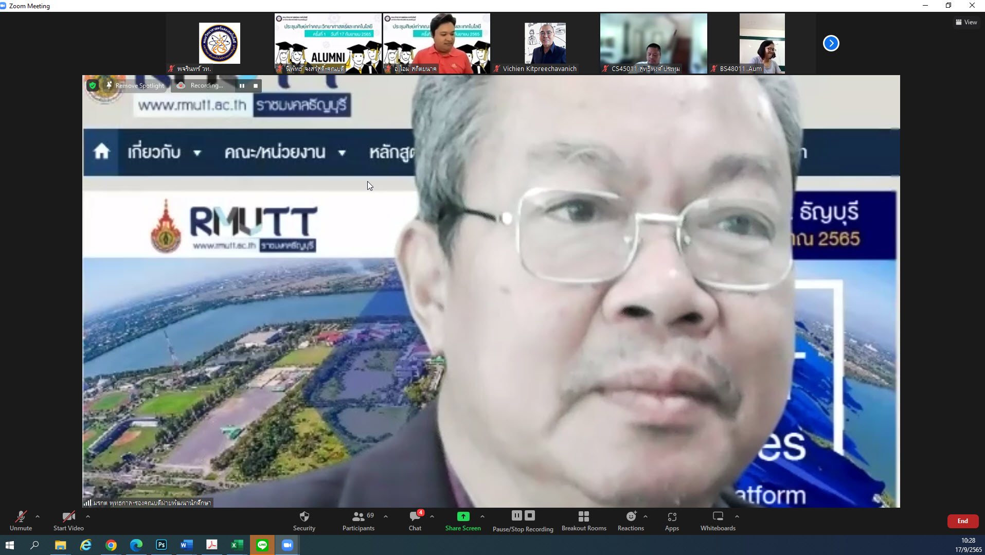Open Google Chrome from taskbar
The height and width of the screenshot is (555, 985).
click(111, 545)
